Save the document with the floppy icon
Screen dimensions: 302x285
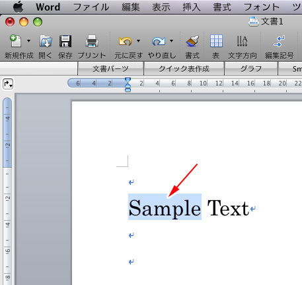pos(65,41)
